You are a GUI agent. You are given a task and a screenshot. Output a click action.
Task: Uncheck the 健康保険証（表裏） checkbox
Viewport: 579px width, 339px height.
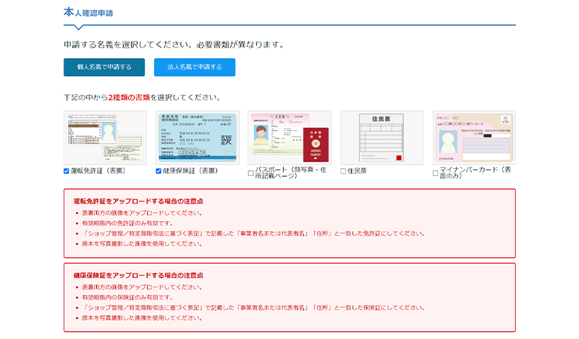tap(159, 172)
